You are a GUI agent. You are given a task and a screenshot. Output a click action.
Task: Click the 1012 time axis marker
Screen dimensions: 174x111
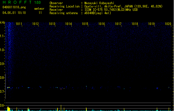pyautogui.click(x=35, y=24)
